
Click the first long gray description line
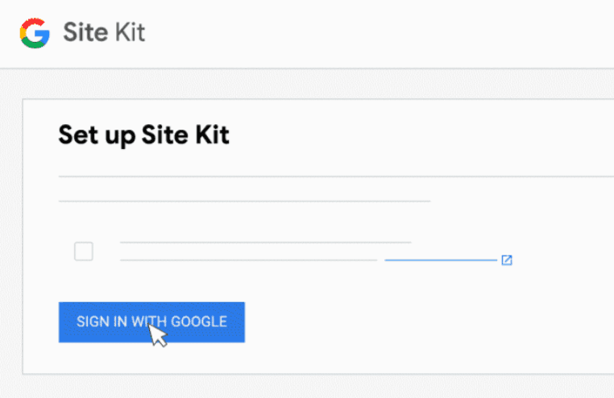[x=336, y=176]
